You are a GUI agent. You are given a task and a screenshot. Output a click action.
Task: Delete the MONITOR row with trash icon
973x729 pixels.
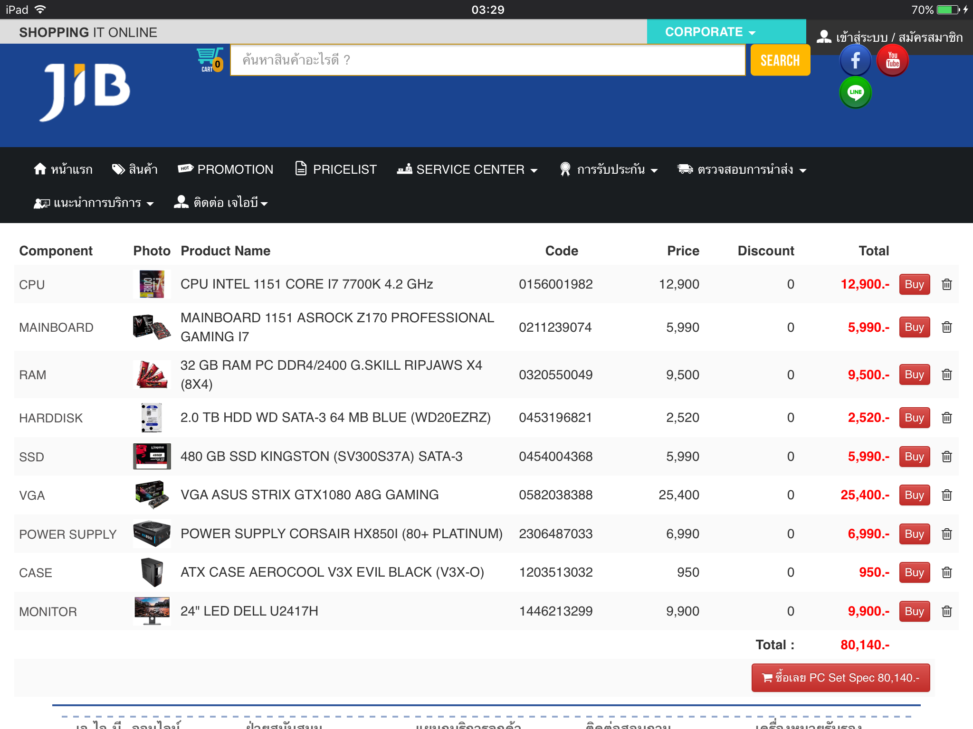[947, 611]
